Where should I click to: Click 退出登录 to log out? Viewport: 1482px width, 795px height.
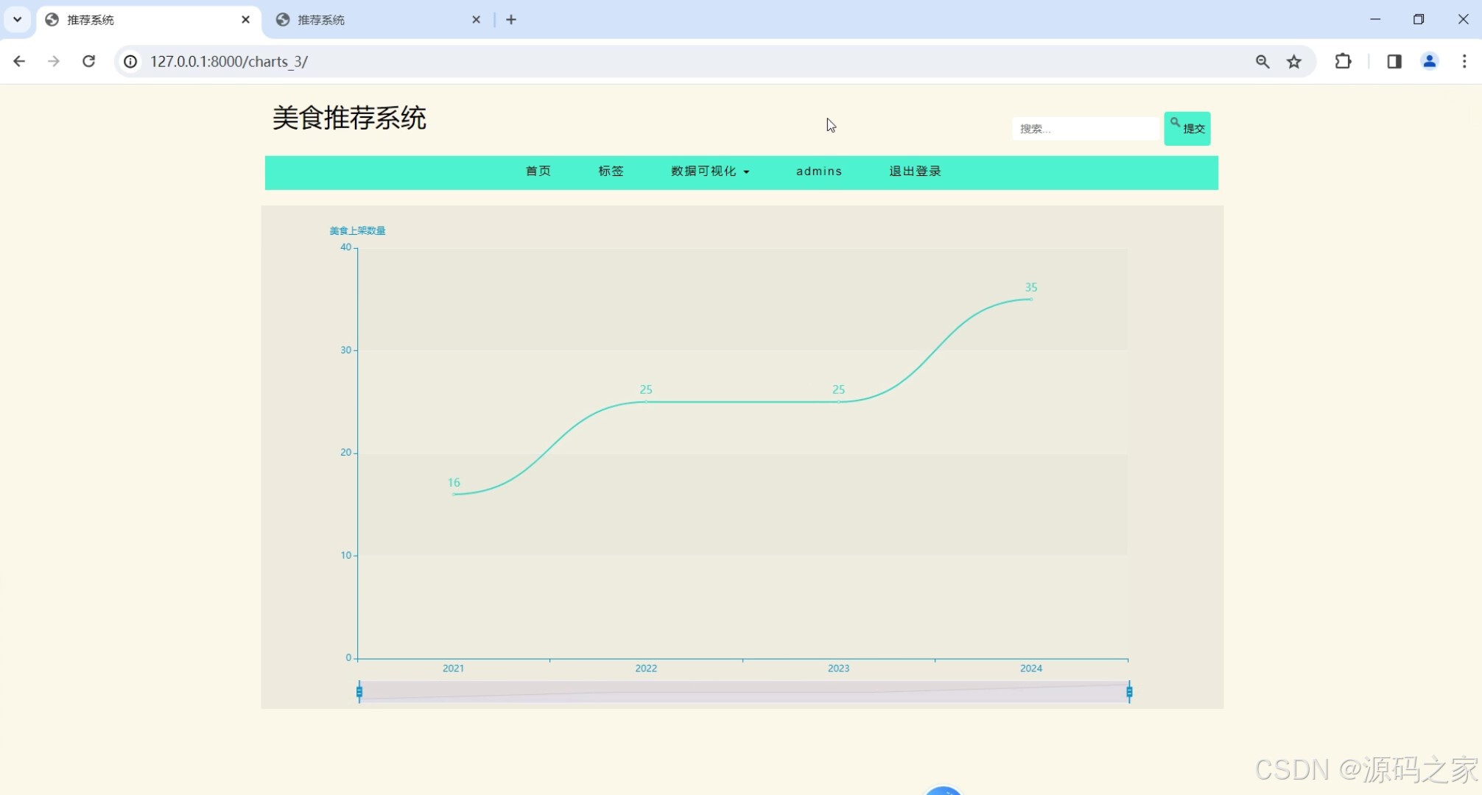click(x=914, y=171)
